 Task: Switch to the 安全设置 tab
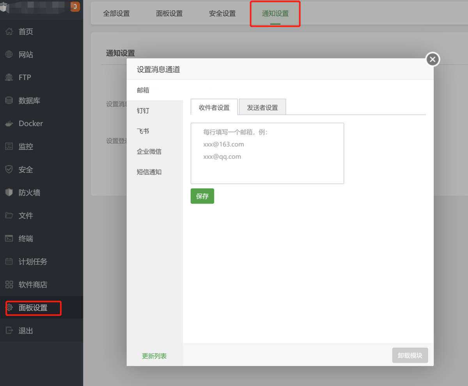[222, 13]
